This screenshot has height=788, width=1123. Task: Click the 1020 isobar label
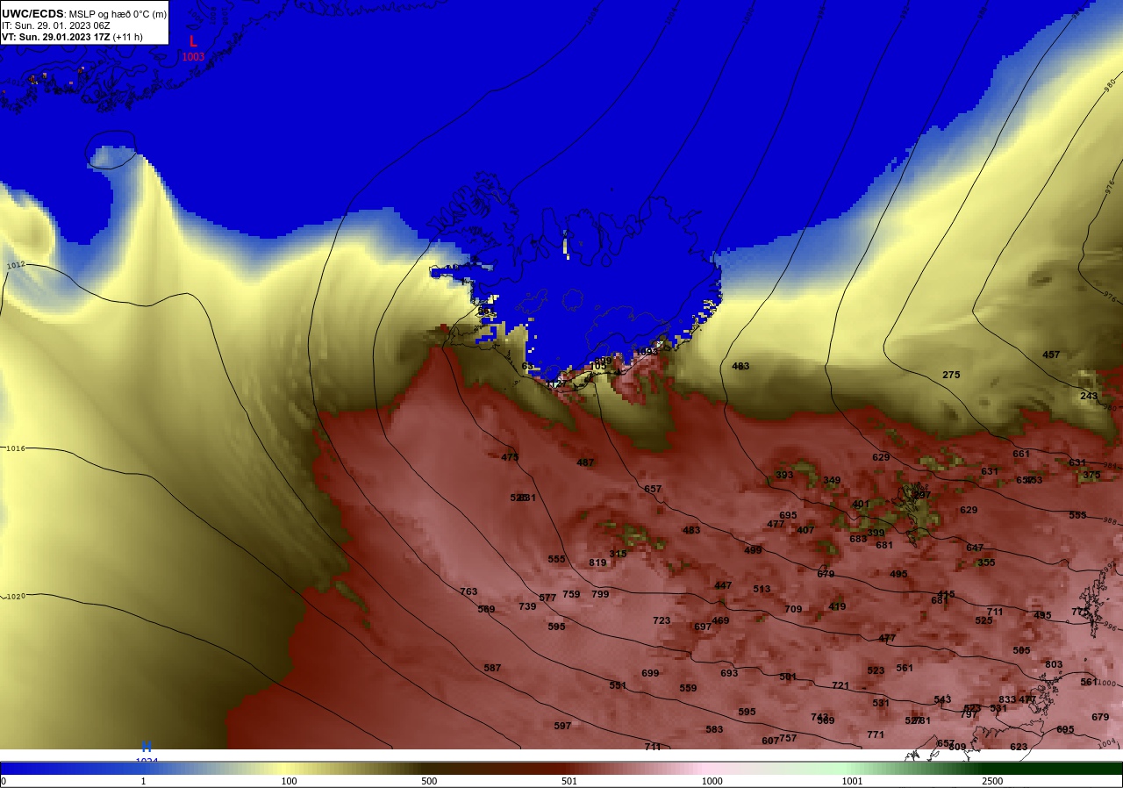coord(15,597)
